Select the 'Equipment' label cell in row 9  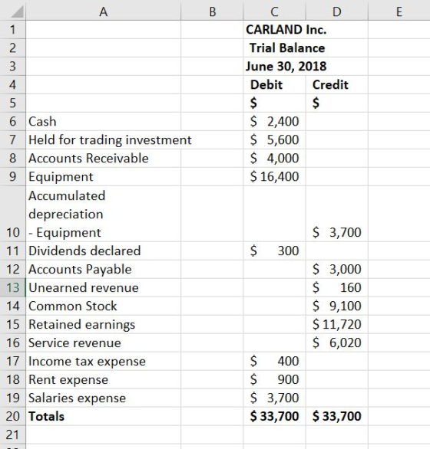pyautogui.click(x=104, y=177)
